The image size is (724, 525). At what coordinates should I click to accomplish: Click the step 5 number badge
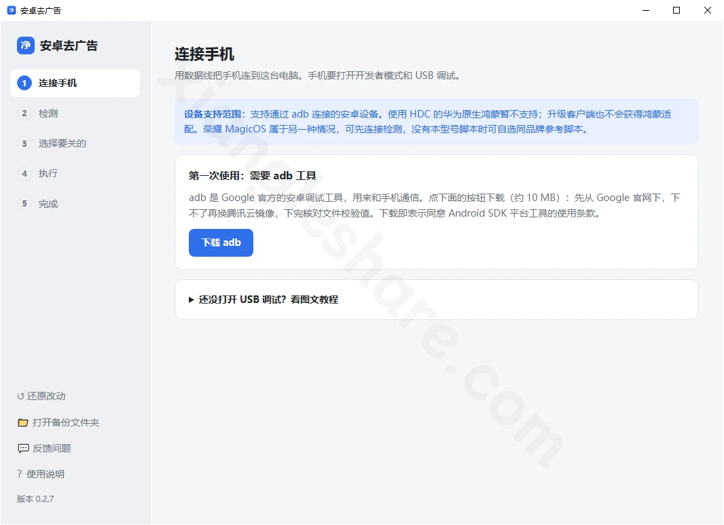click(24, 204)
